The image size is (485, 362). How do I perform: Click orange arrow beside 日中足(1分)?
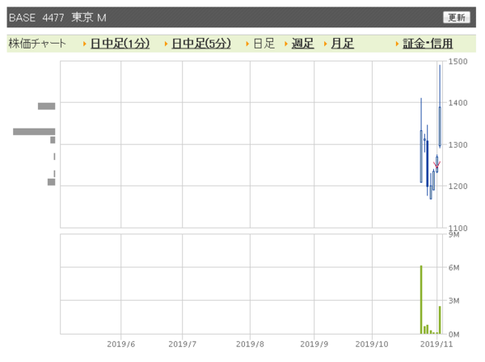click(x=85, y=44)
